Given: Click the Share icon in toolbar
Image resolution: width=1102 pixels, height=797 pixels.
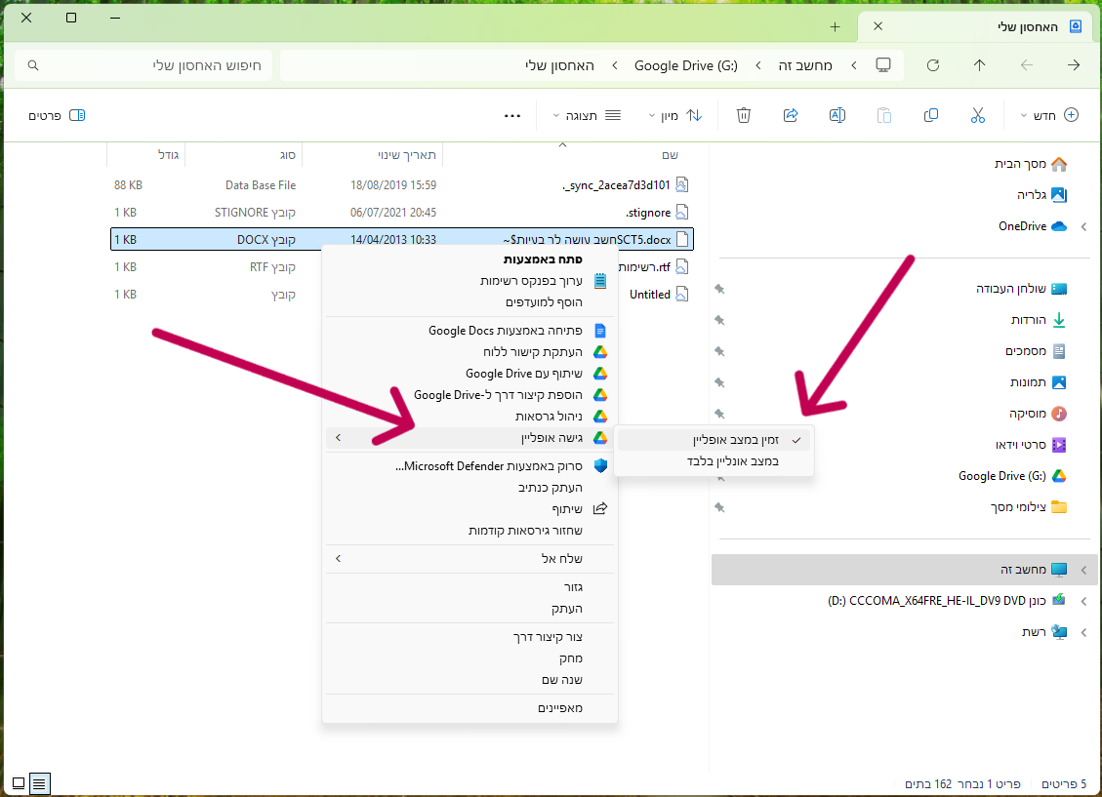Looking at the screenshot, I should point(791,115).
